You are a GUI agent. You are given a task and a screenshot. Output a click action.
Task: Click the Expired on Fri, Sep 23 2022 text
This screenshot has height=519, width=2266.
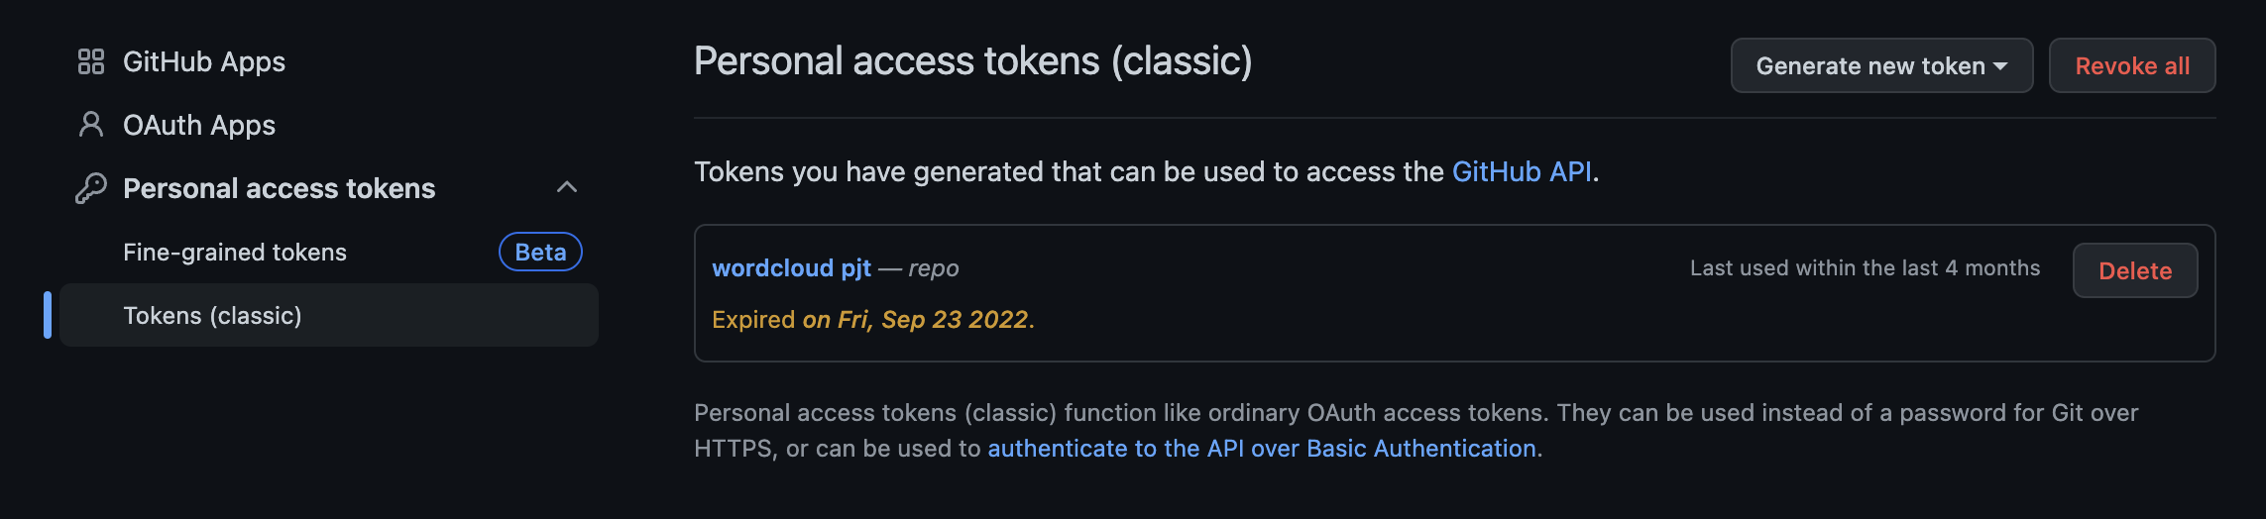[x=872, y=319]
